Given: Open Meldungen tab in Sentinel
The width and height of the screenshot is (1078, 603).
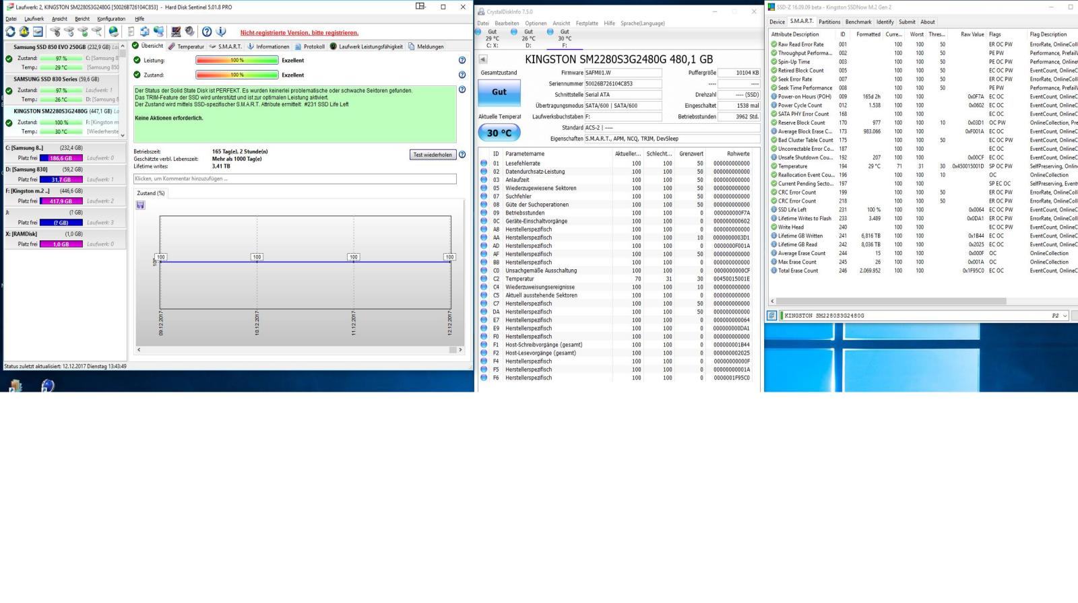Looking at the screenshot, I should 426,46.
